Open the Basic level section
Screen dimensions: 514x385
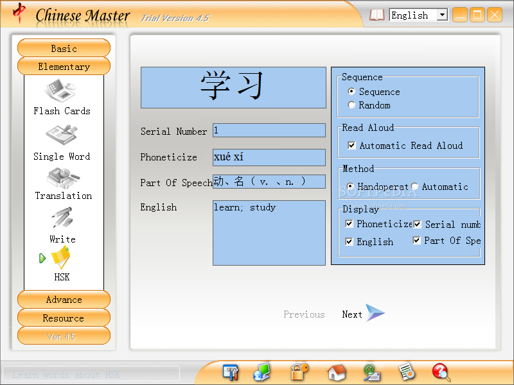point(64,48)
